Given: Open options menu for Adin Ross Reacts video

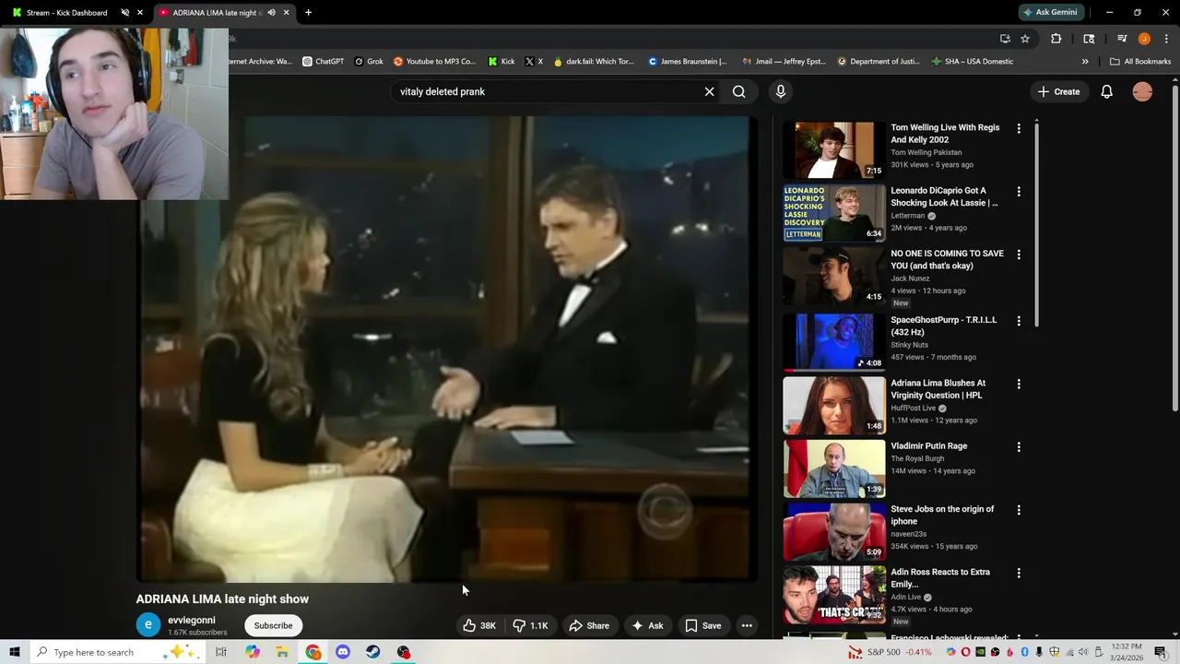Looking at the screenshot, I should [x=1019, y=573].
